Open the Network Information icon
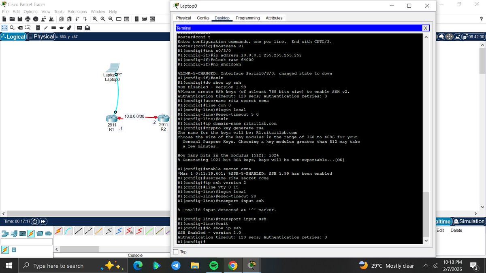This screenshot has width=486, height=273. 36,19
